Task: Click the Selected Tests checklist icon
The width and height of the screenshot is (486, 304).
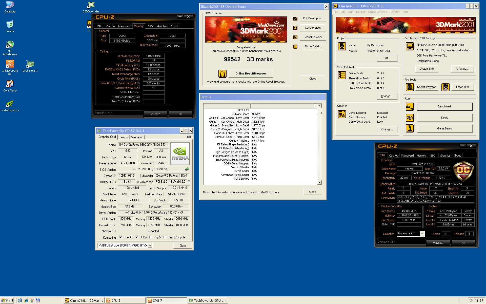Action: (x=342, y=75)
